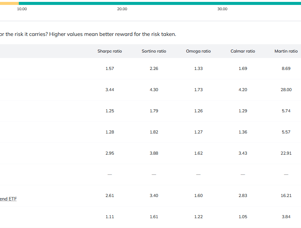Click the 20.00 axis label
This screenshot has height=228, width=301.
click(122, 9)
